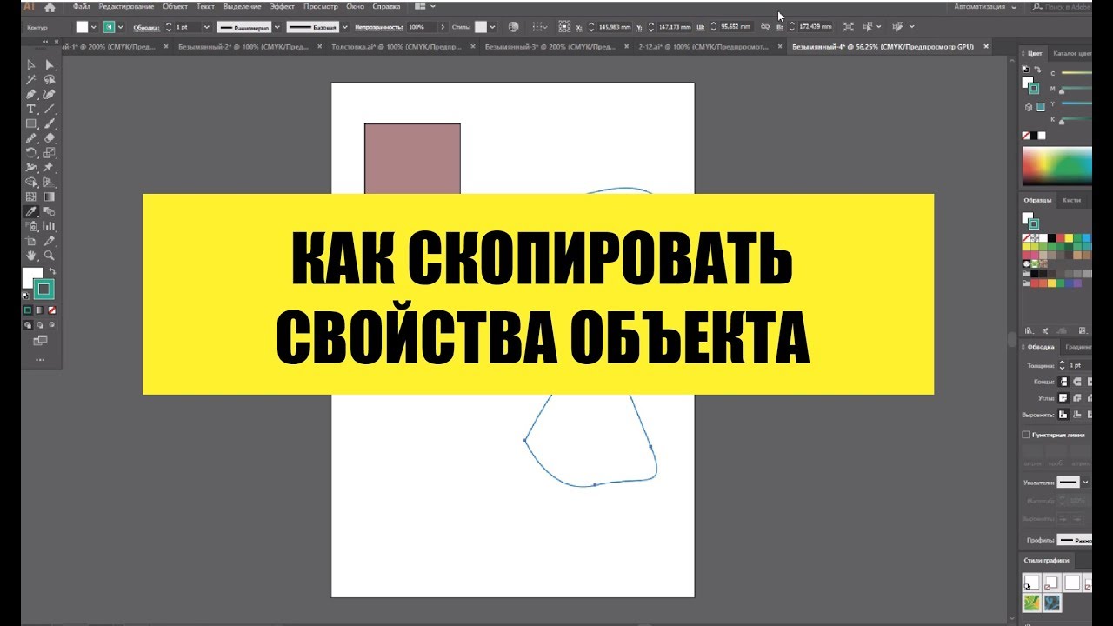Select the Direct Selection tool
The image size is (1113, 626).
tap(50, 65)
